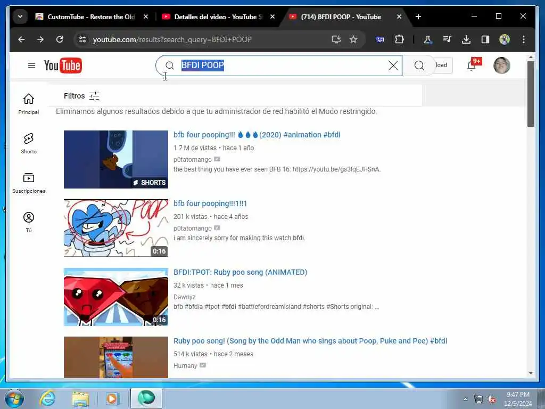Open Shorts in the sidebar
545x409 pixels.
tap(29, 143)
